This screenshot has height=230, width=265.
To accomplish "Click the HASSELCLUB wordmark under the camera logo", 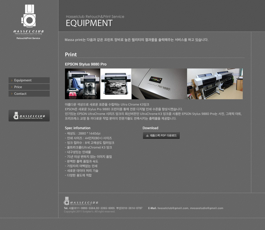I will [x=28, y=32].
